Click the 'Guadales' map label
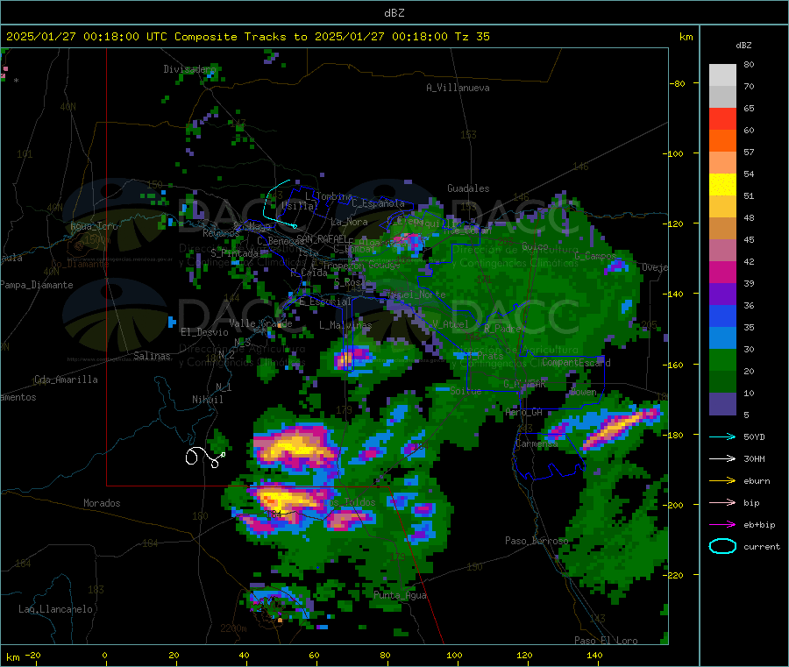Image resolution: width=789 pixels, height=667 pixels. click(468, 188)
